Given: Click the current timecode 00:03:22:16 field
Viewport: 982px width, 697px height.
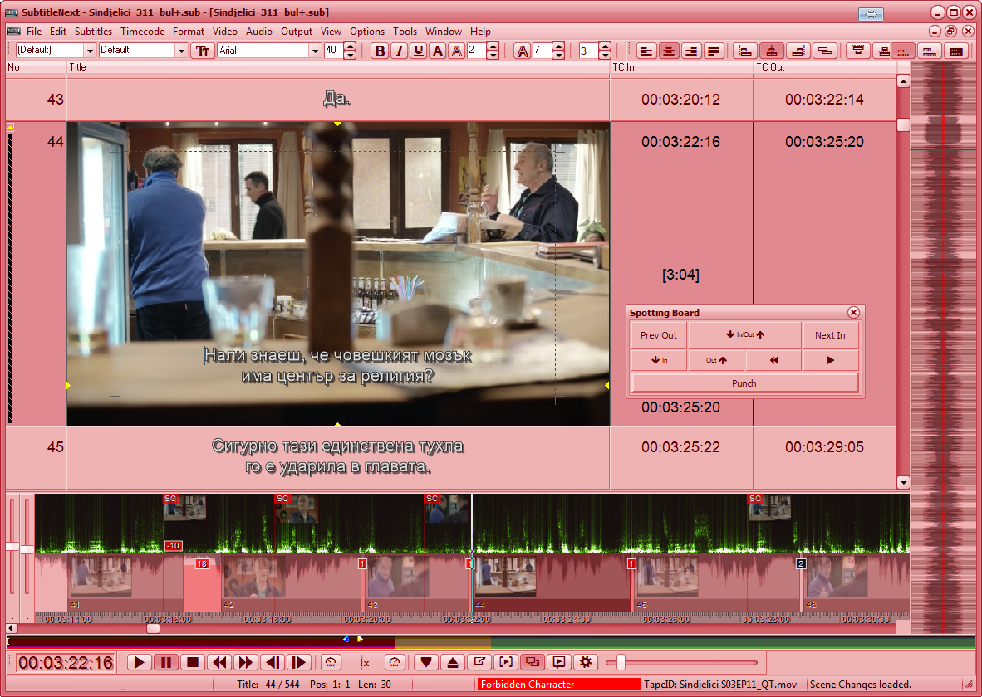Looking at the screenshot, I should coord(65,663).
